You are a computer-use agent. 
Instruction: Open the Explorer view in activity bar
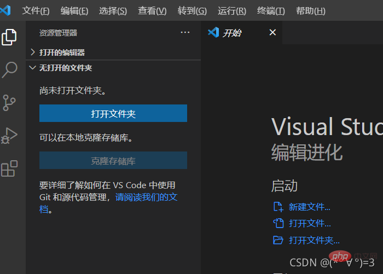9,37
